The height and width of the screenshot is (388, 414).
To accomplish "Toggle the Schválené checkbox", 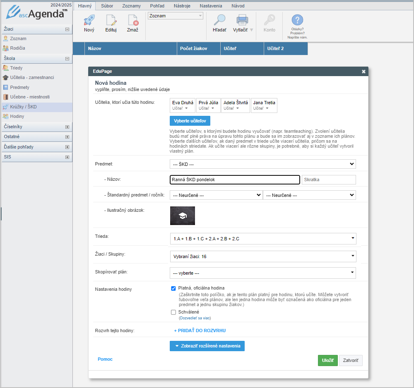I will pos(173,312).
